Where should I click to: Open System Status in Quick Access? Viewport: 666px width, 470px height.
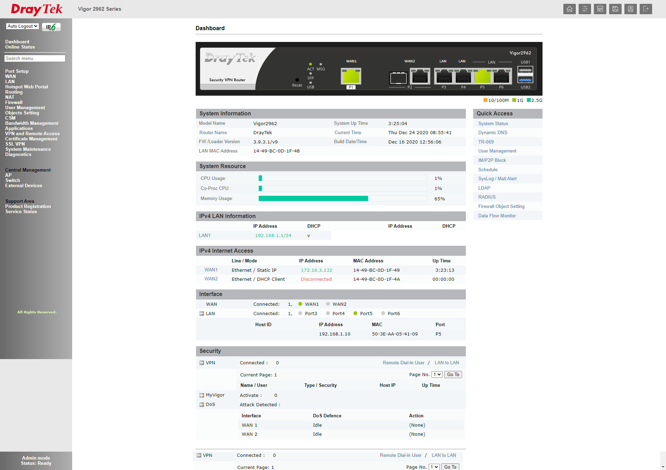[493, 124]
